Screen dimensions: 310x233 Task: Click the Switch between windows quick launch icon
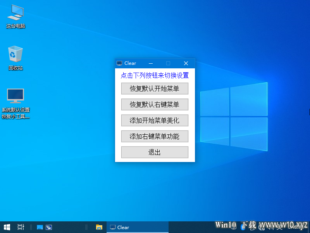(x=49, y=227)
